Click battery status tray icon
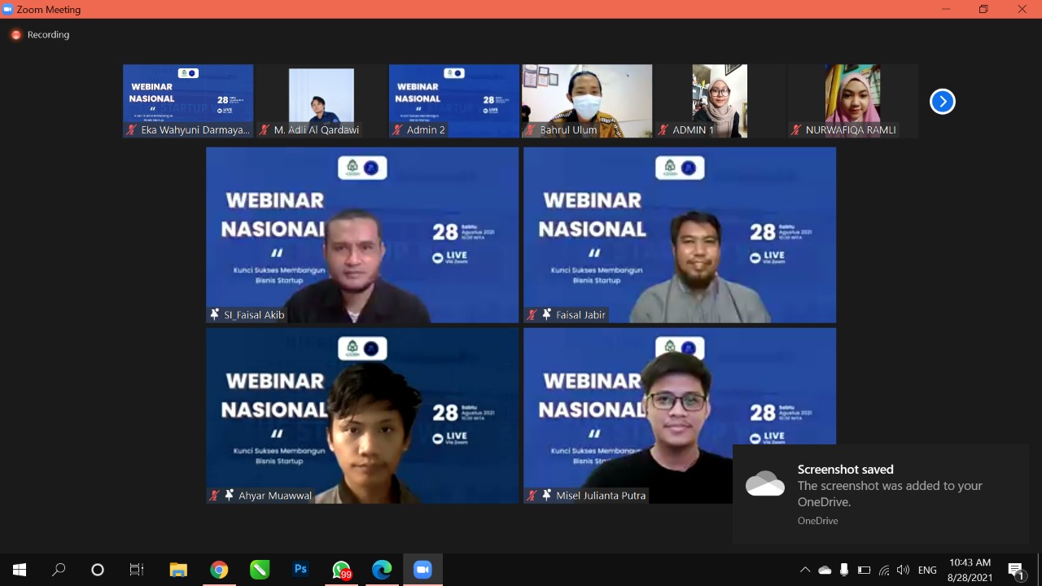Screen dimensions: 1042x586 pyautogui.click(x=864, y=570)
